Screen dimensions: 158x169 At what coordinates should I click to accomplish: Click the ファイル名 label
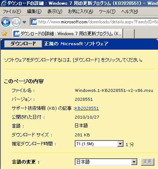point(23,90)
